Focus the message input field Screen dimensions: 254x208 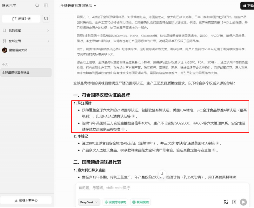click(162, 188)
